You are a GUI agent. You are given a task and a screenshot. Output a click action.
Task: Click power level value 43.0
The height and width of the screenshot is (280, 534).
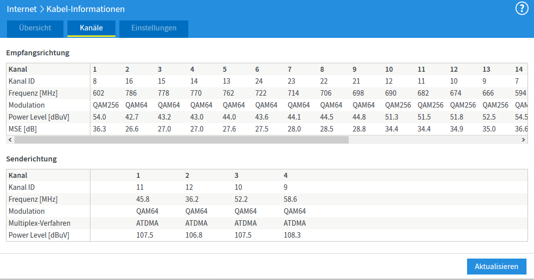197,117
